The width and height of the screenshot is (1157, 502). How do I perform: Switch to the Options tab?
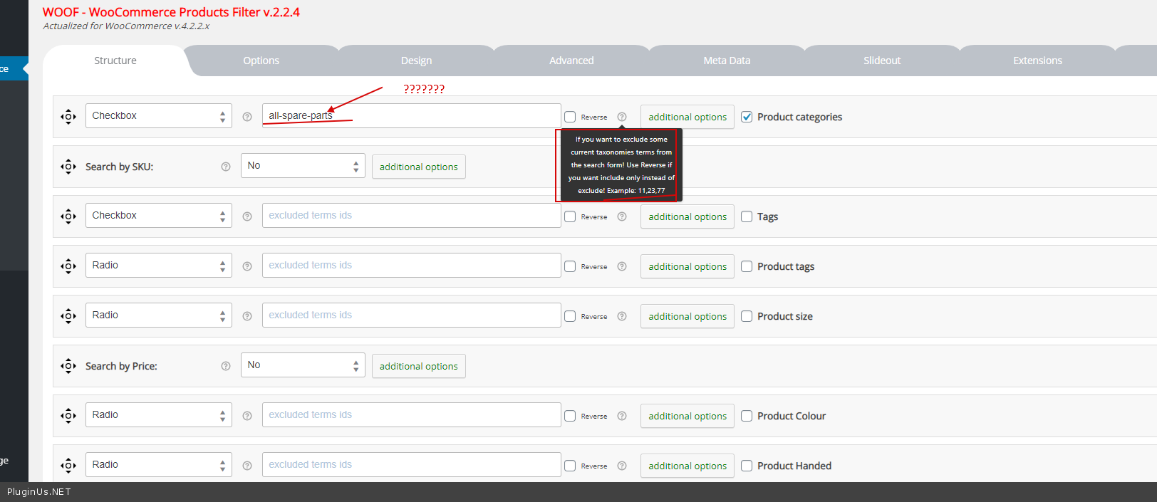pos(261,61)
